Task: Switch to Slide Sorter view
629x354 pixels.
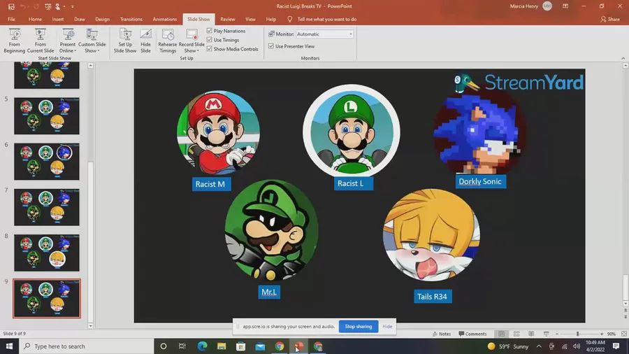Action: point(516,334)
